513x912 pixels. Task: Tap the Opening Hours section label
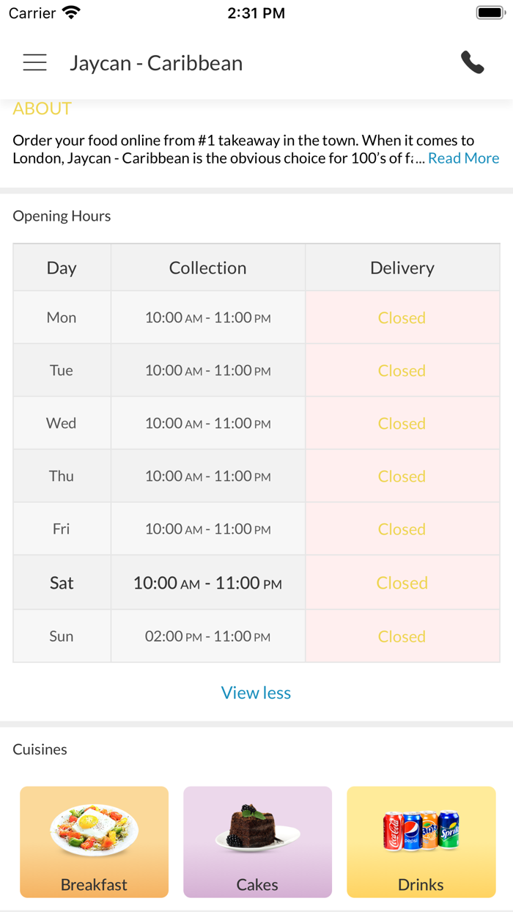click(x=62, y=216)
